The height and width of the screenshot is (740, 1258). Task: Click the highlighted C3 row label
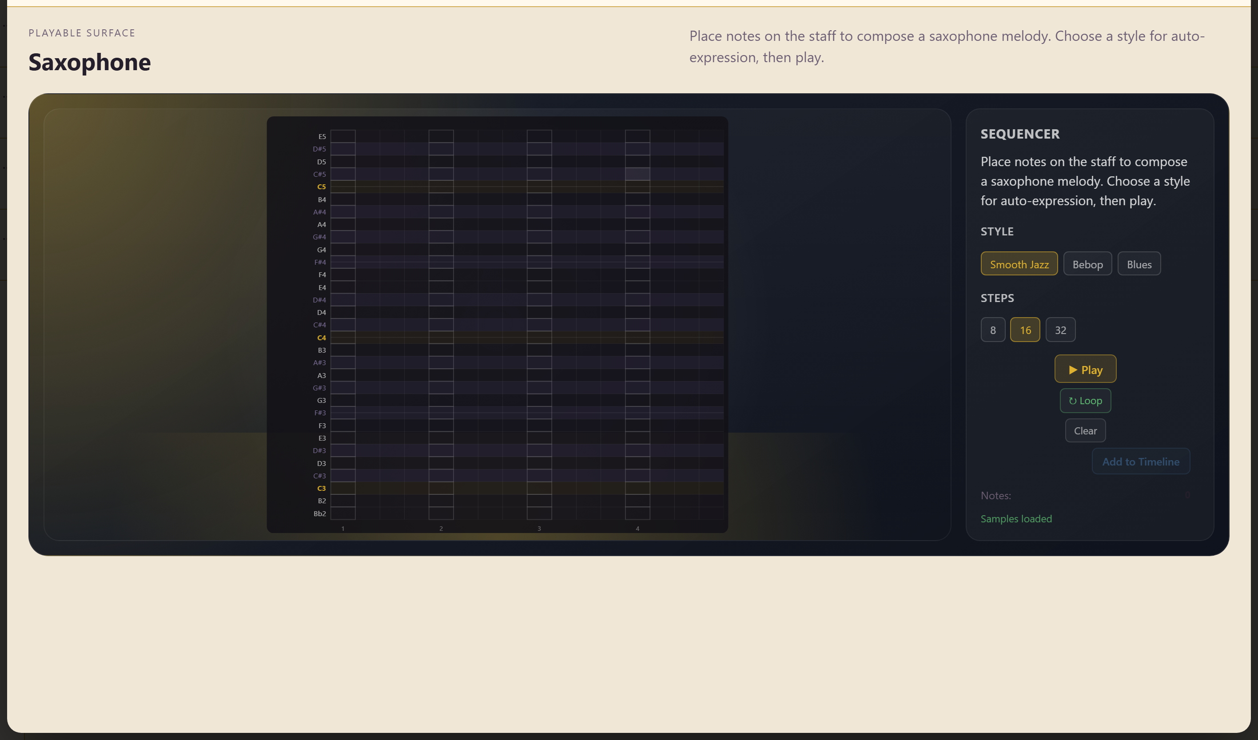click(x=322, y=488)
